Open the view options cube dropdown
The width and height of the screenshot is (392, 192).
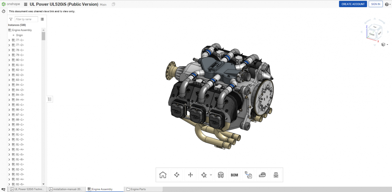tap(384, 44)
